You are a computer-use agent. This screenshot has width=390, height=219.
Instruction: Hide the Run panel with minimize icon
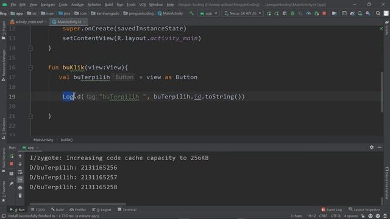click(380, 147)
